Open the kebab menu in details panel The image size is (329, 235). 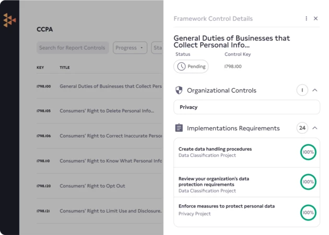[x=307, y=18]
